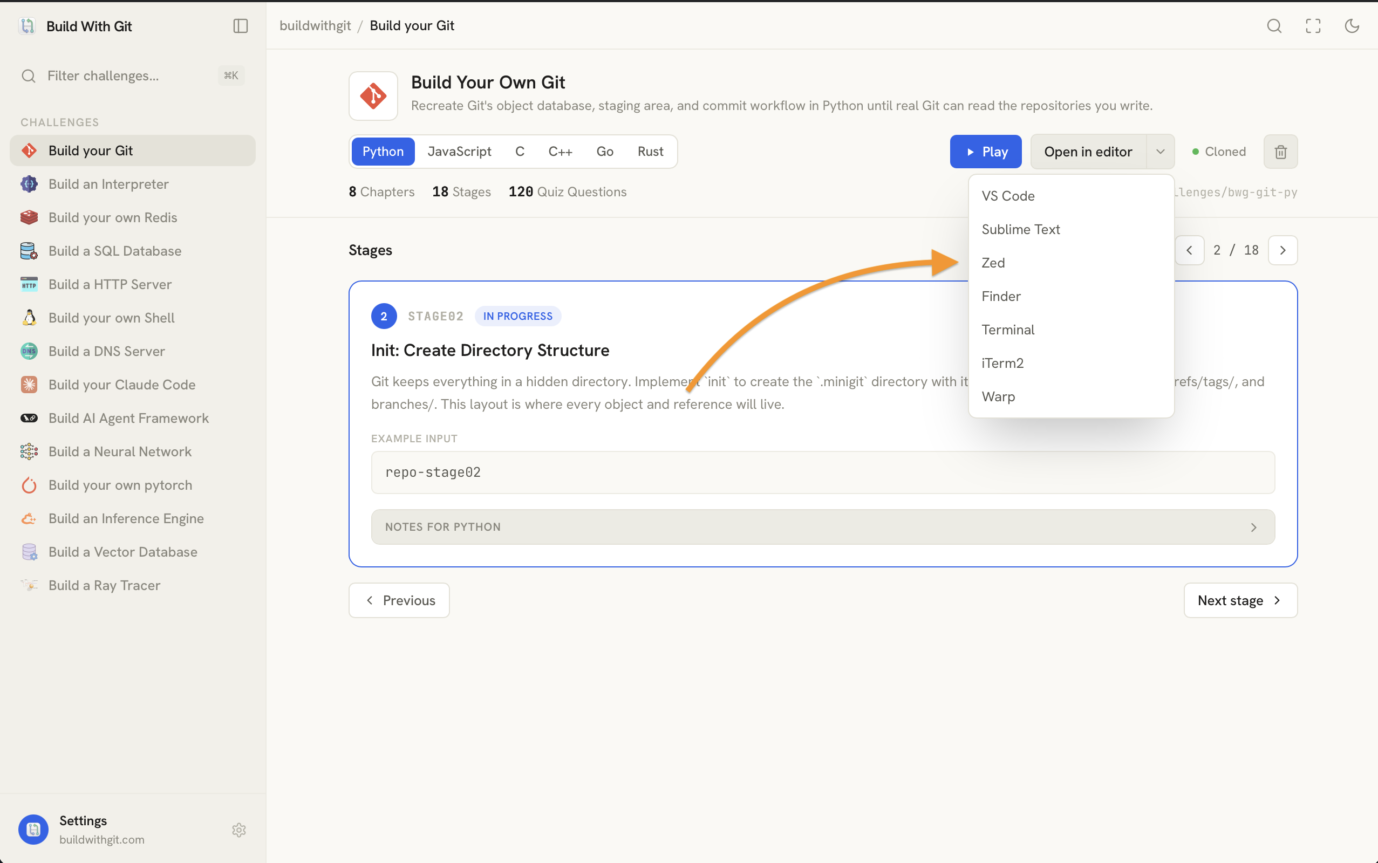Screen dimensions: 1378x863
Task: Select C language tab
Action: pos(520,152)
